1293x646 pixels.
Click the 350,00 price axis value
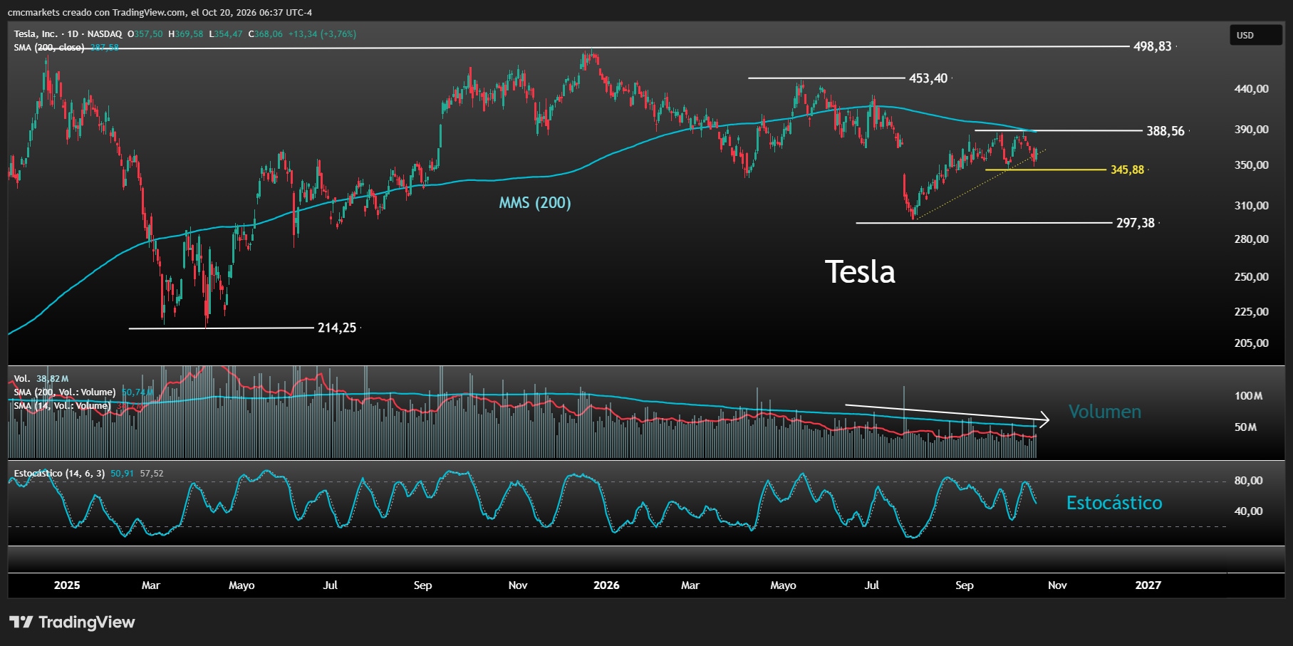[1252, 165]
